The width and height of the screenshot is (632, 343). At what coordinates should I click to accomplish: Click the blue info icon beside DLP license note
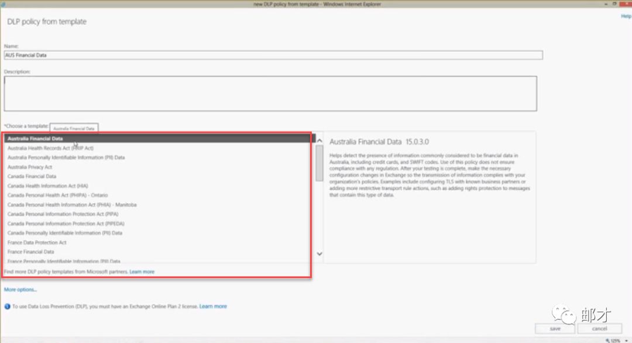tap(7, 306)
